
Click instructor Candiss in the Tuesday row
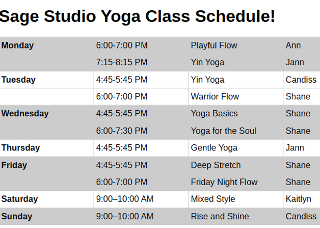coord(301,80)
